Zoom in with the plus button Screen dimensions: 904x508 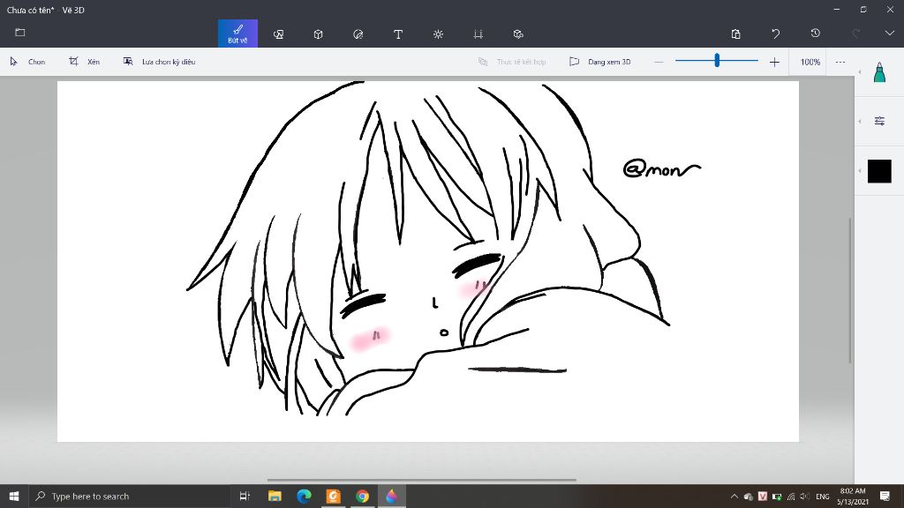774,62
